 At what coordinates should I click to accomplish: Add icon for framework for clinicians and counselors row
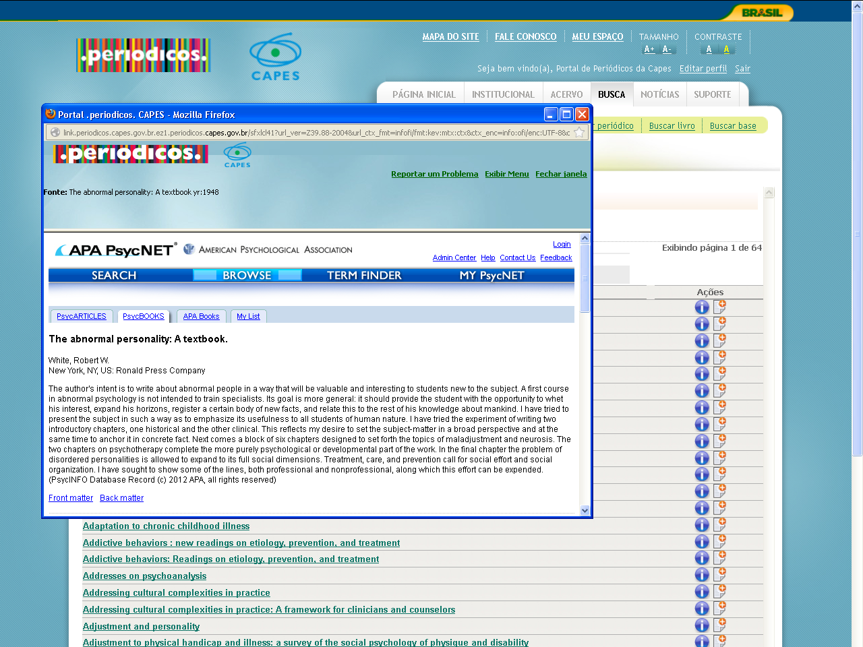pyautogui.click(x=719, y=608)
